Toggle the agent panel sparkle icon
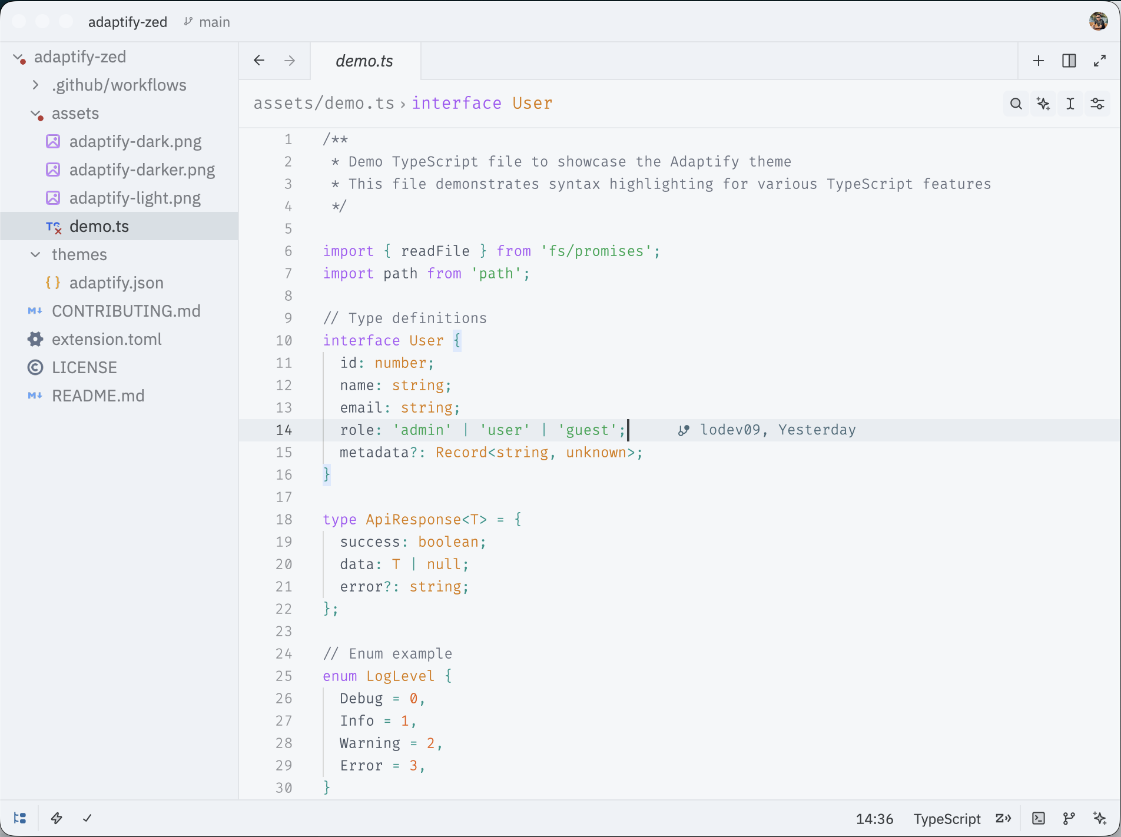 click(x=1100, y=818)
